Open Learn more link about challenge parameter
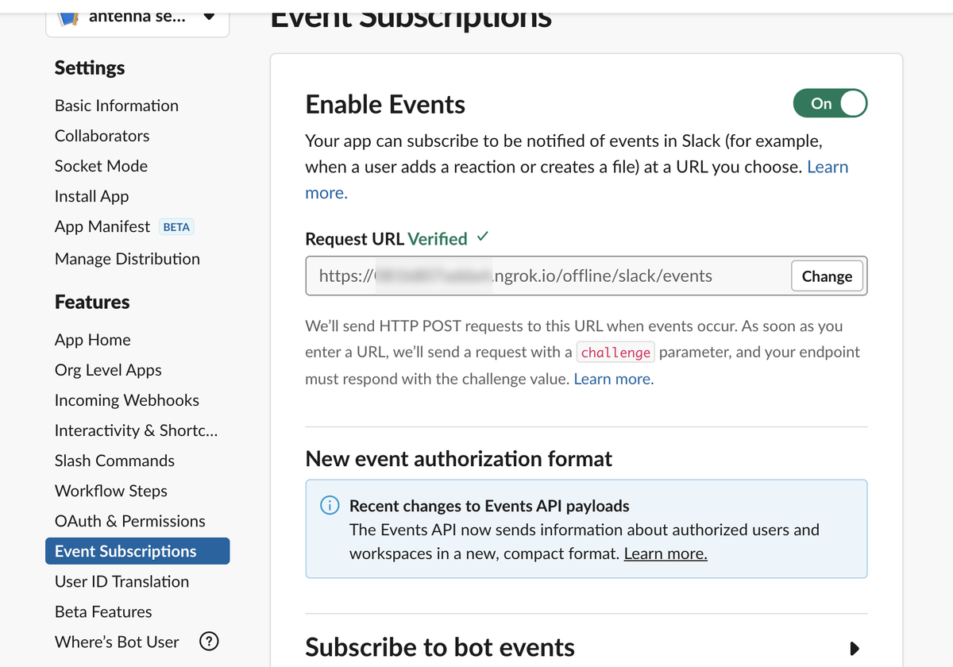The height and width of the screenshot is (667, 953). click(x=613, y=379)
